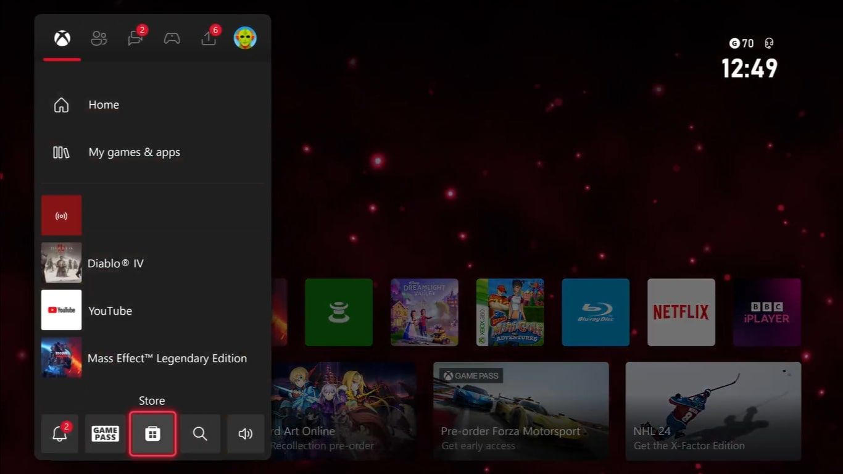
Task: Launch Diablo IV from recent list
Action: point(115,264)
